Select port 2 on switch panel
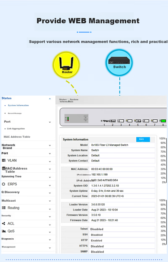Screen dimensions: 168x262 [x=113, y=121]
